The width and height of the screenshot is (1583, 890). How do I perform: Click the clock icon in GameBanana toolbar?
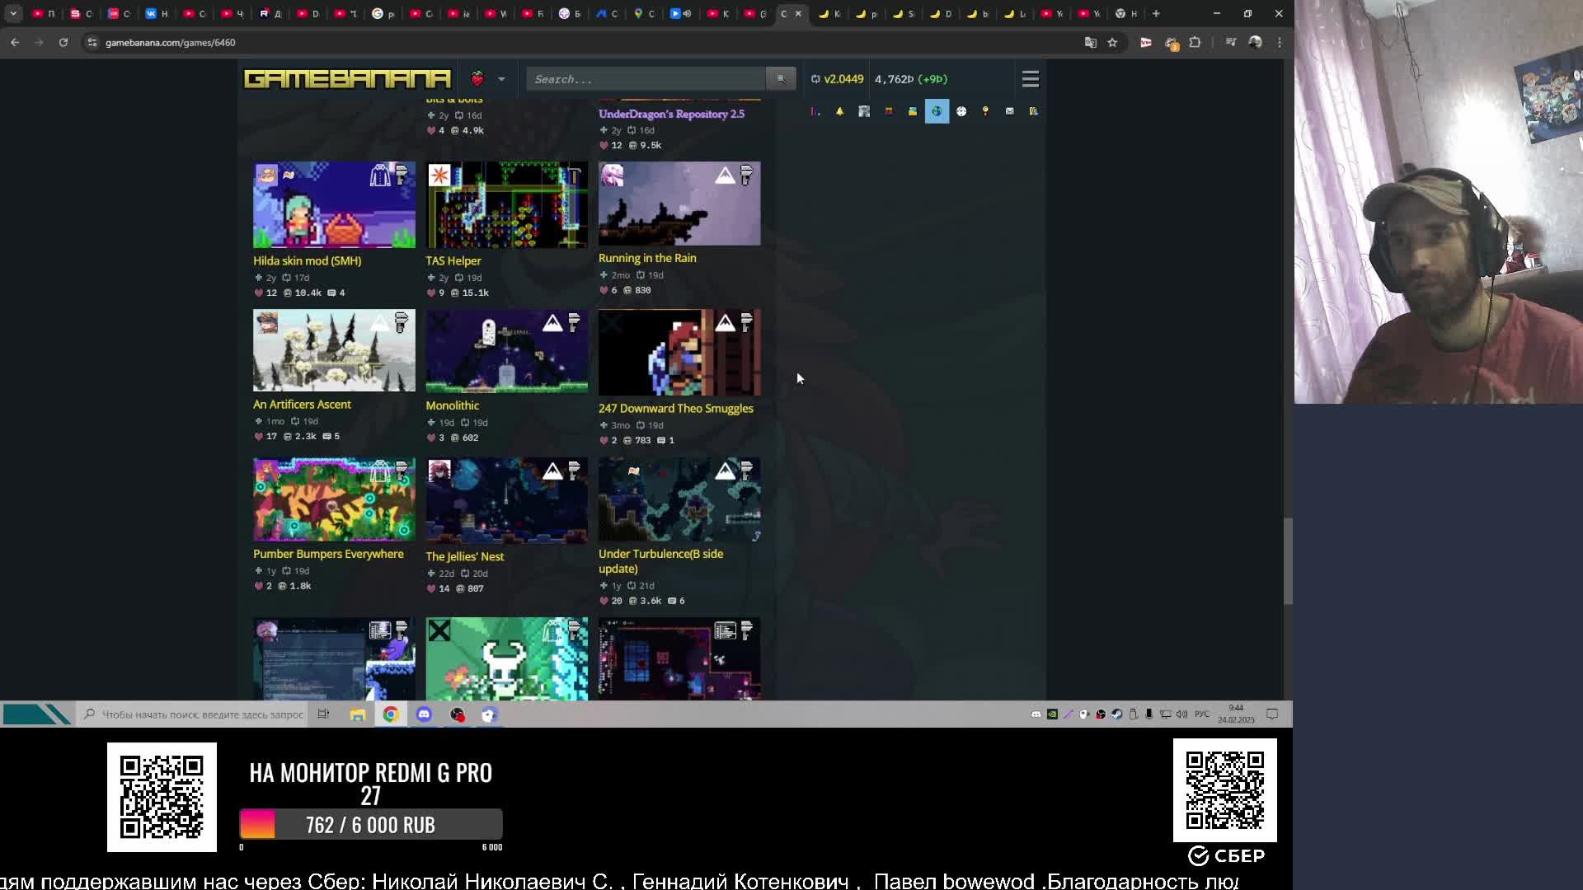coord(961,111)
